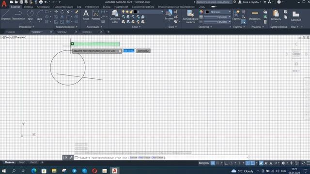The image size is (310, 174).
Task: Choose the Круг circle tool
Action: pyautogui.click(x=30, y=15)
